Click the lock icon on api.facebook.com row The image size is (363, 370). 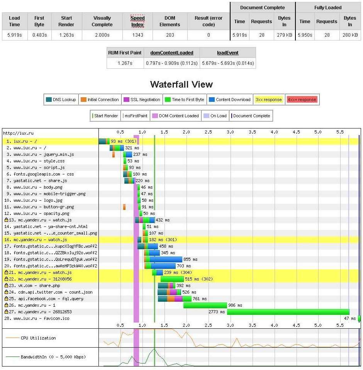click(x=7, y=299)
